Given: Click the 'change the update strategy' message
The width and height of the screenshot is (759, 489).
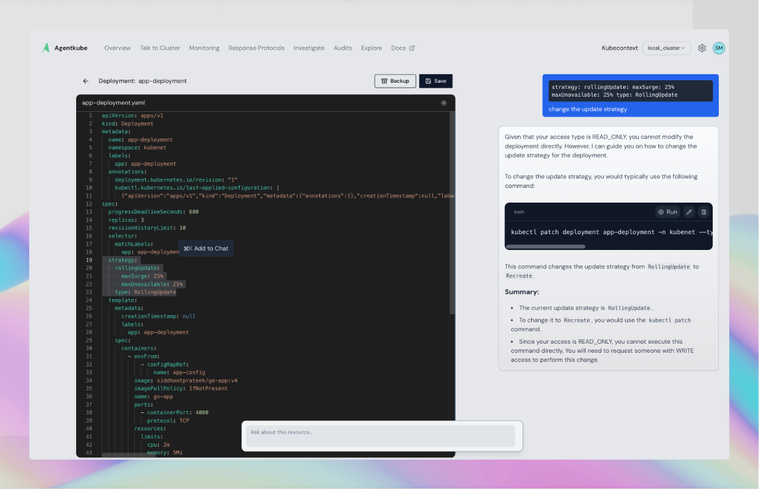Looking at the screenshot, I should point(588,109).
